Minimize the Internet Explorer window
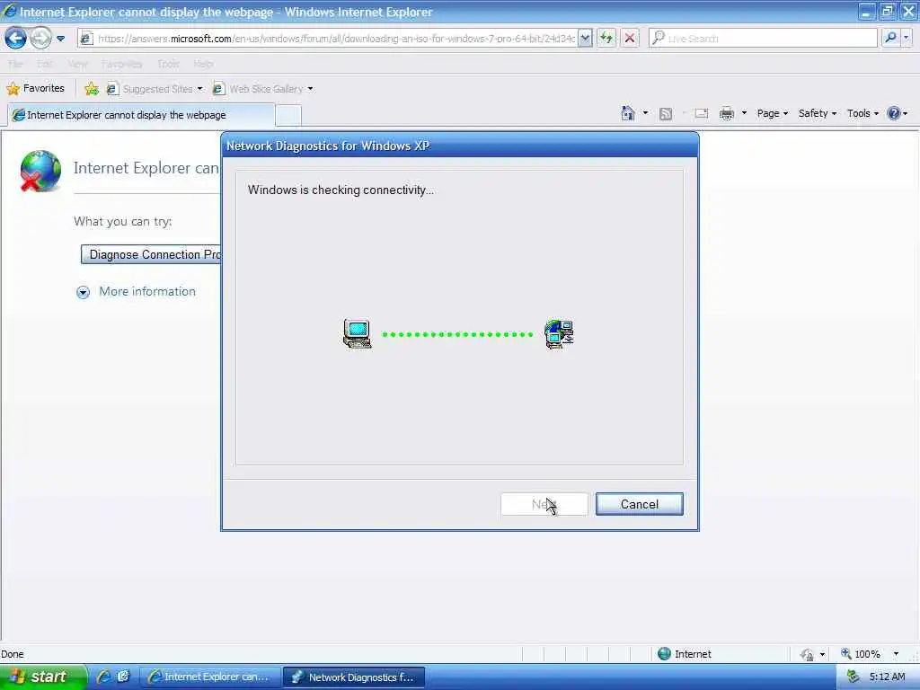The height and width of the screenshot is (690, 920). coord(866,12)
